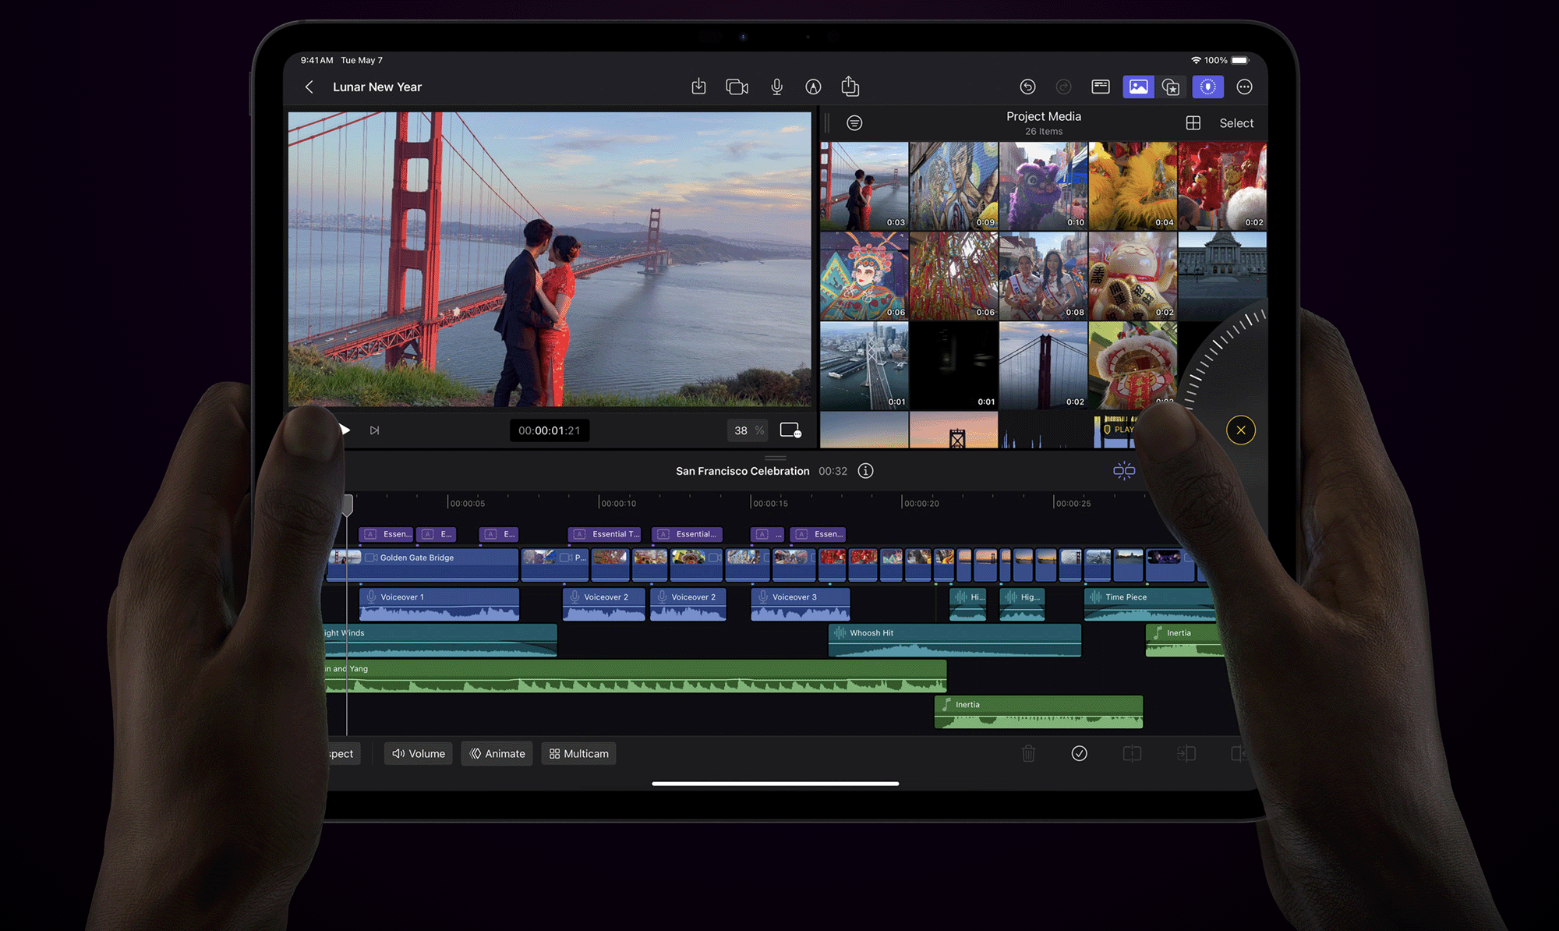Open the Multicam tab

point(579,753)
